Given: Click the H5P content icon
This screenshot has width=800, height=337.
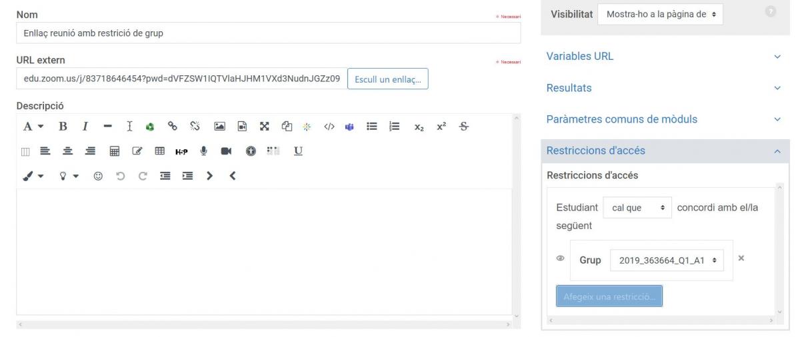Looking at the screenshot, I should point(181,151).
